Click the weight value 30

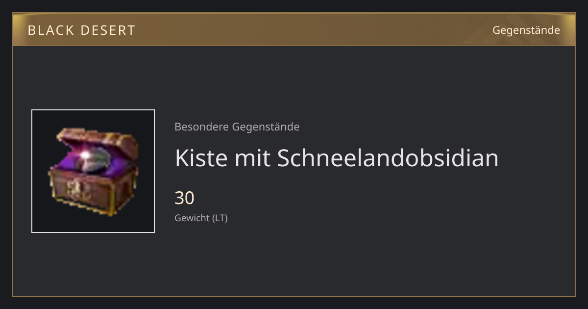(184, 198)
